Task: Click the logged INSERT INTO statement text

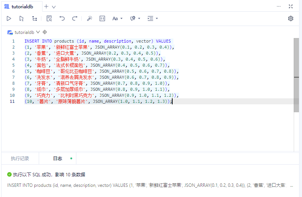Action: coord(147,185)
